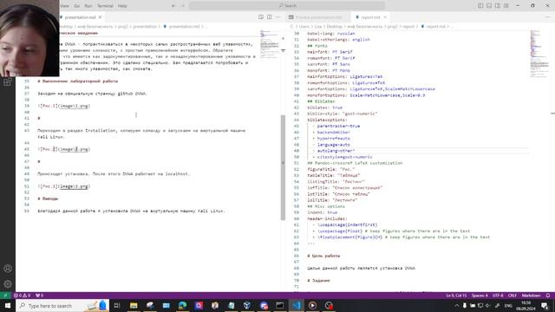Open the Help menu
The image size is (555, 312).
pyautogui.click(x=122, y=6)
